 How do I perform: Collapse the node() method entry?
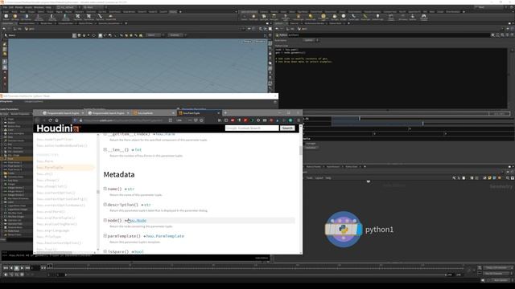point(105,220)
